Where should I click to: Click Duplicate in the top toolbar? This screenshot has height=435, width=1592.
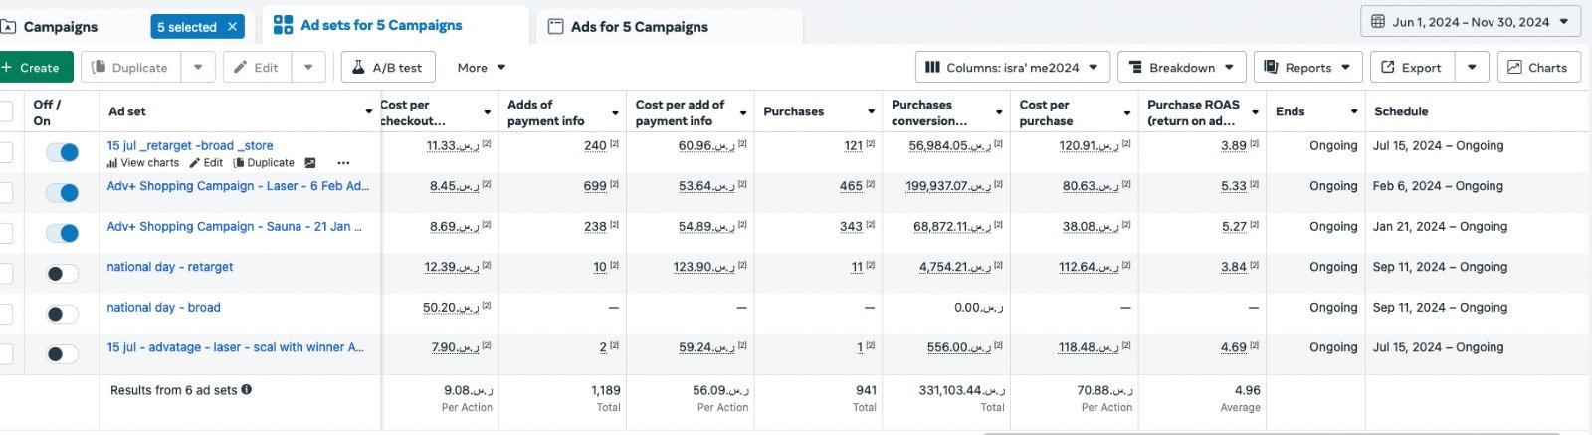129,68
